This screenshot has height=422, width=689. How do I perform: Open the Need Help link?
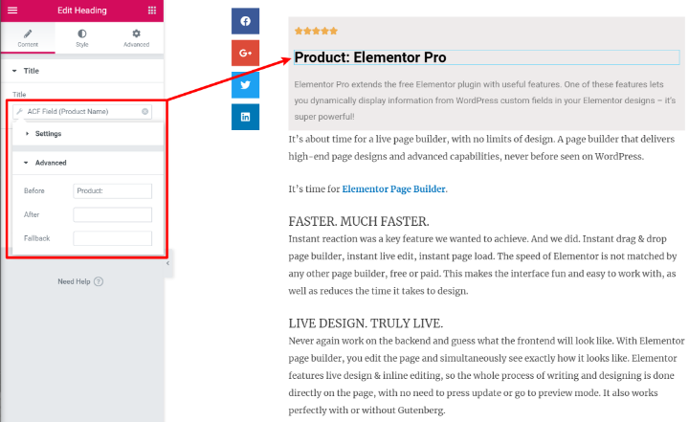point(80,281)
